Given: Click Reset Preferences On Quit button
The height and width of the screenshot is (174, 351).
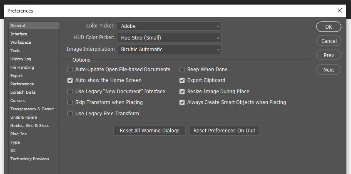Looking at the screenshot, I should point(224,131).
